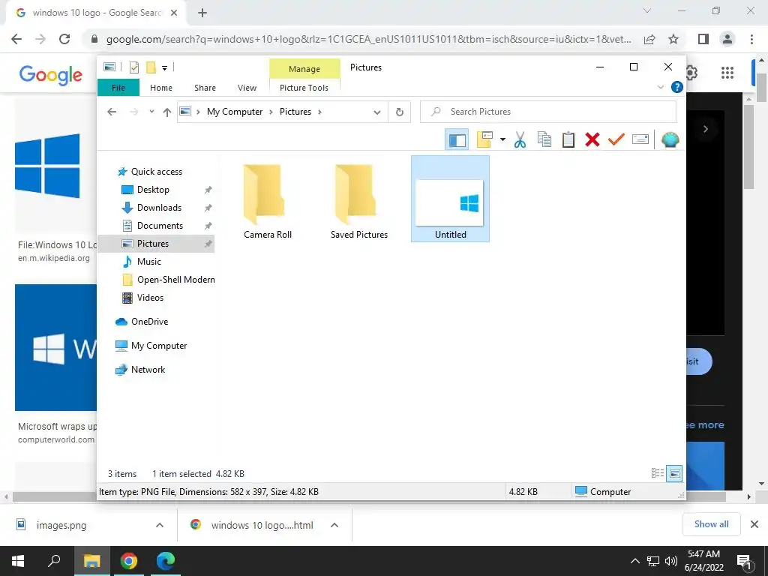Switch to large thumbnails view icon
Viewport: 768px width, 576px height.
[674, 473]
